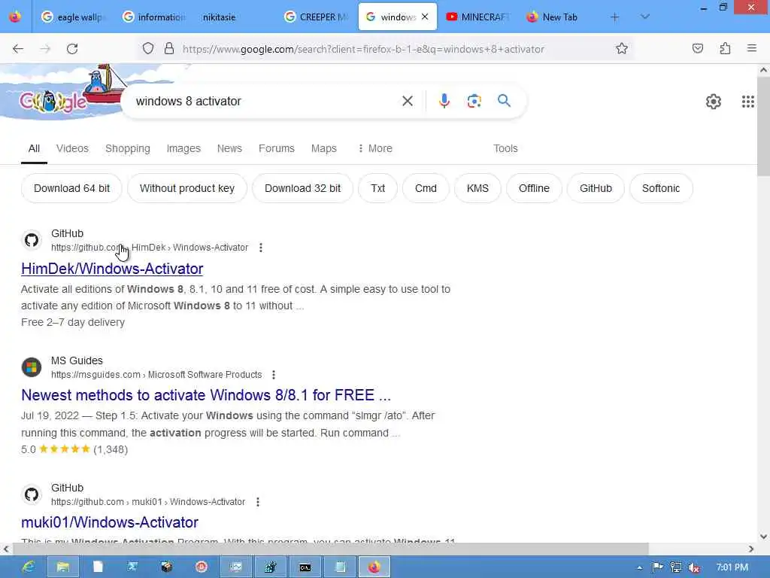Screen dimensions: 770x578
Task: Apply the Softonic suggestion chip
Action: pyautogui.click(x=661, y=188)
